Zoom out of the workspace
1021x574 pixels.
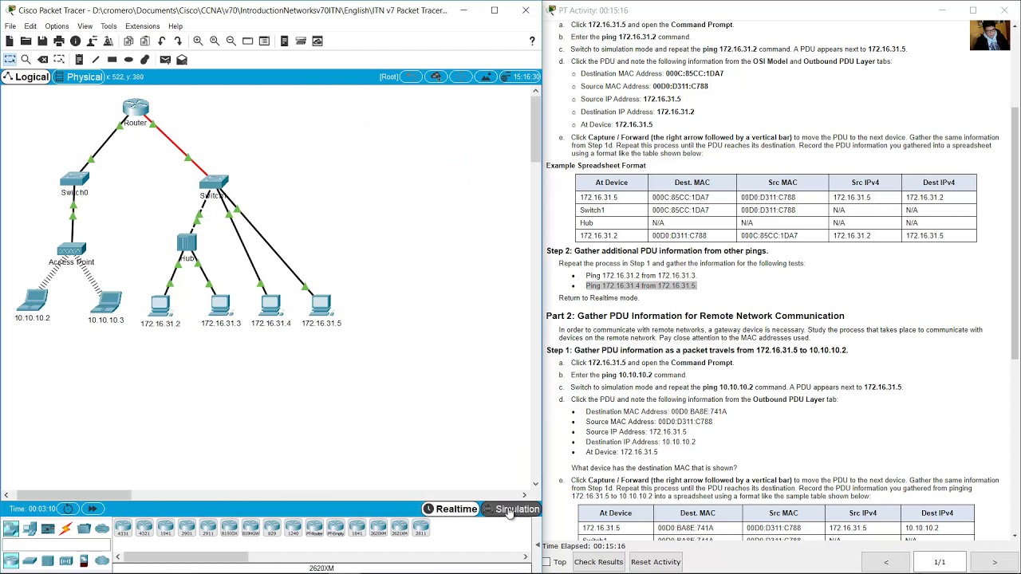(231, 41)
